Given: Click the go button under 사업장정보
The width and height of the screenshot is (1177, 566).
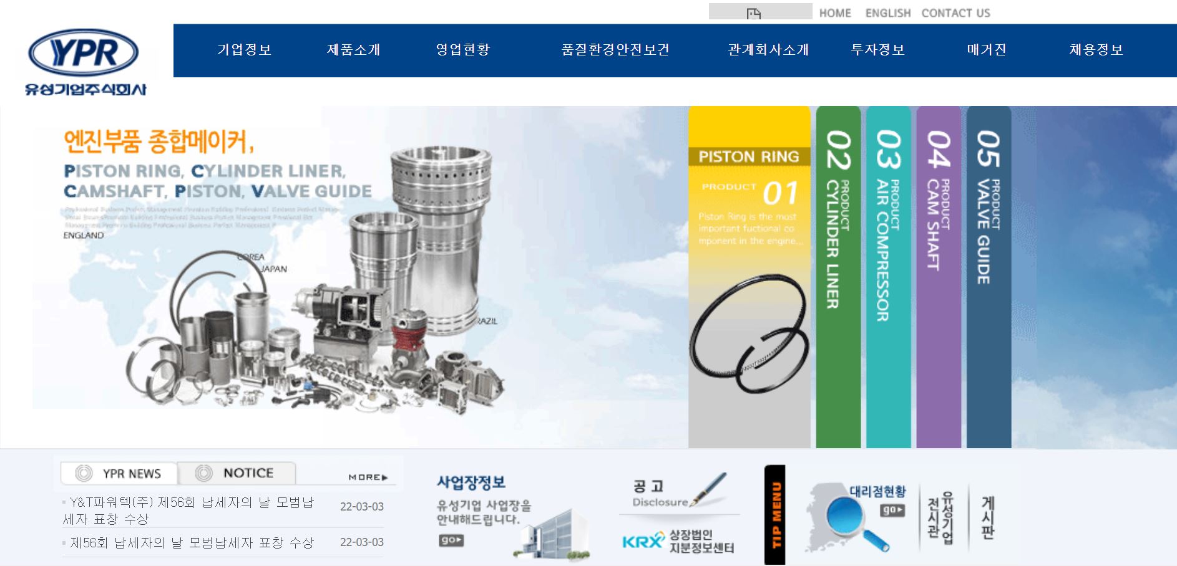Looking at the screenshot, I should click(x=451, y=540).
